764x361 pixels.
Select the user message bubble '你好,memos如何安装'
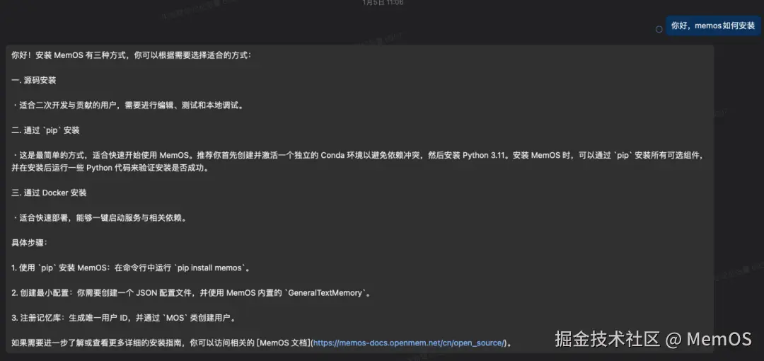pyautogui.click(x=713, y=26)
